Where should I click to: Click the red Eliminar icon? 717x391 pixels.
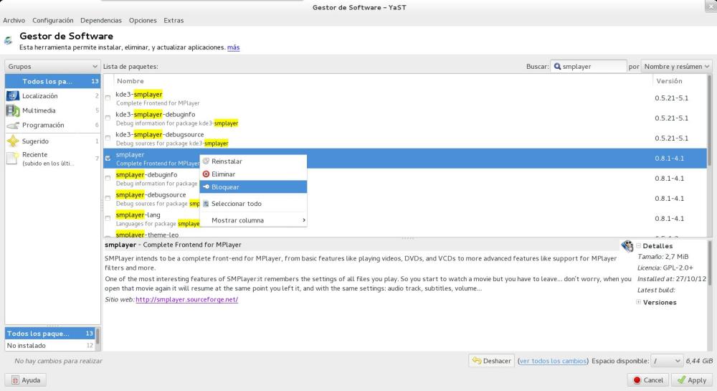(x=206, y=174)
